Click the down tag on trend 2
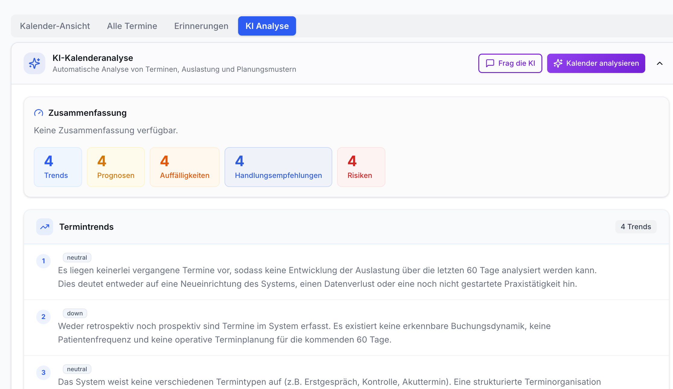The width and height of the screenshot is (673, 389). 75,313
